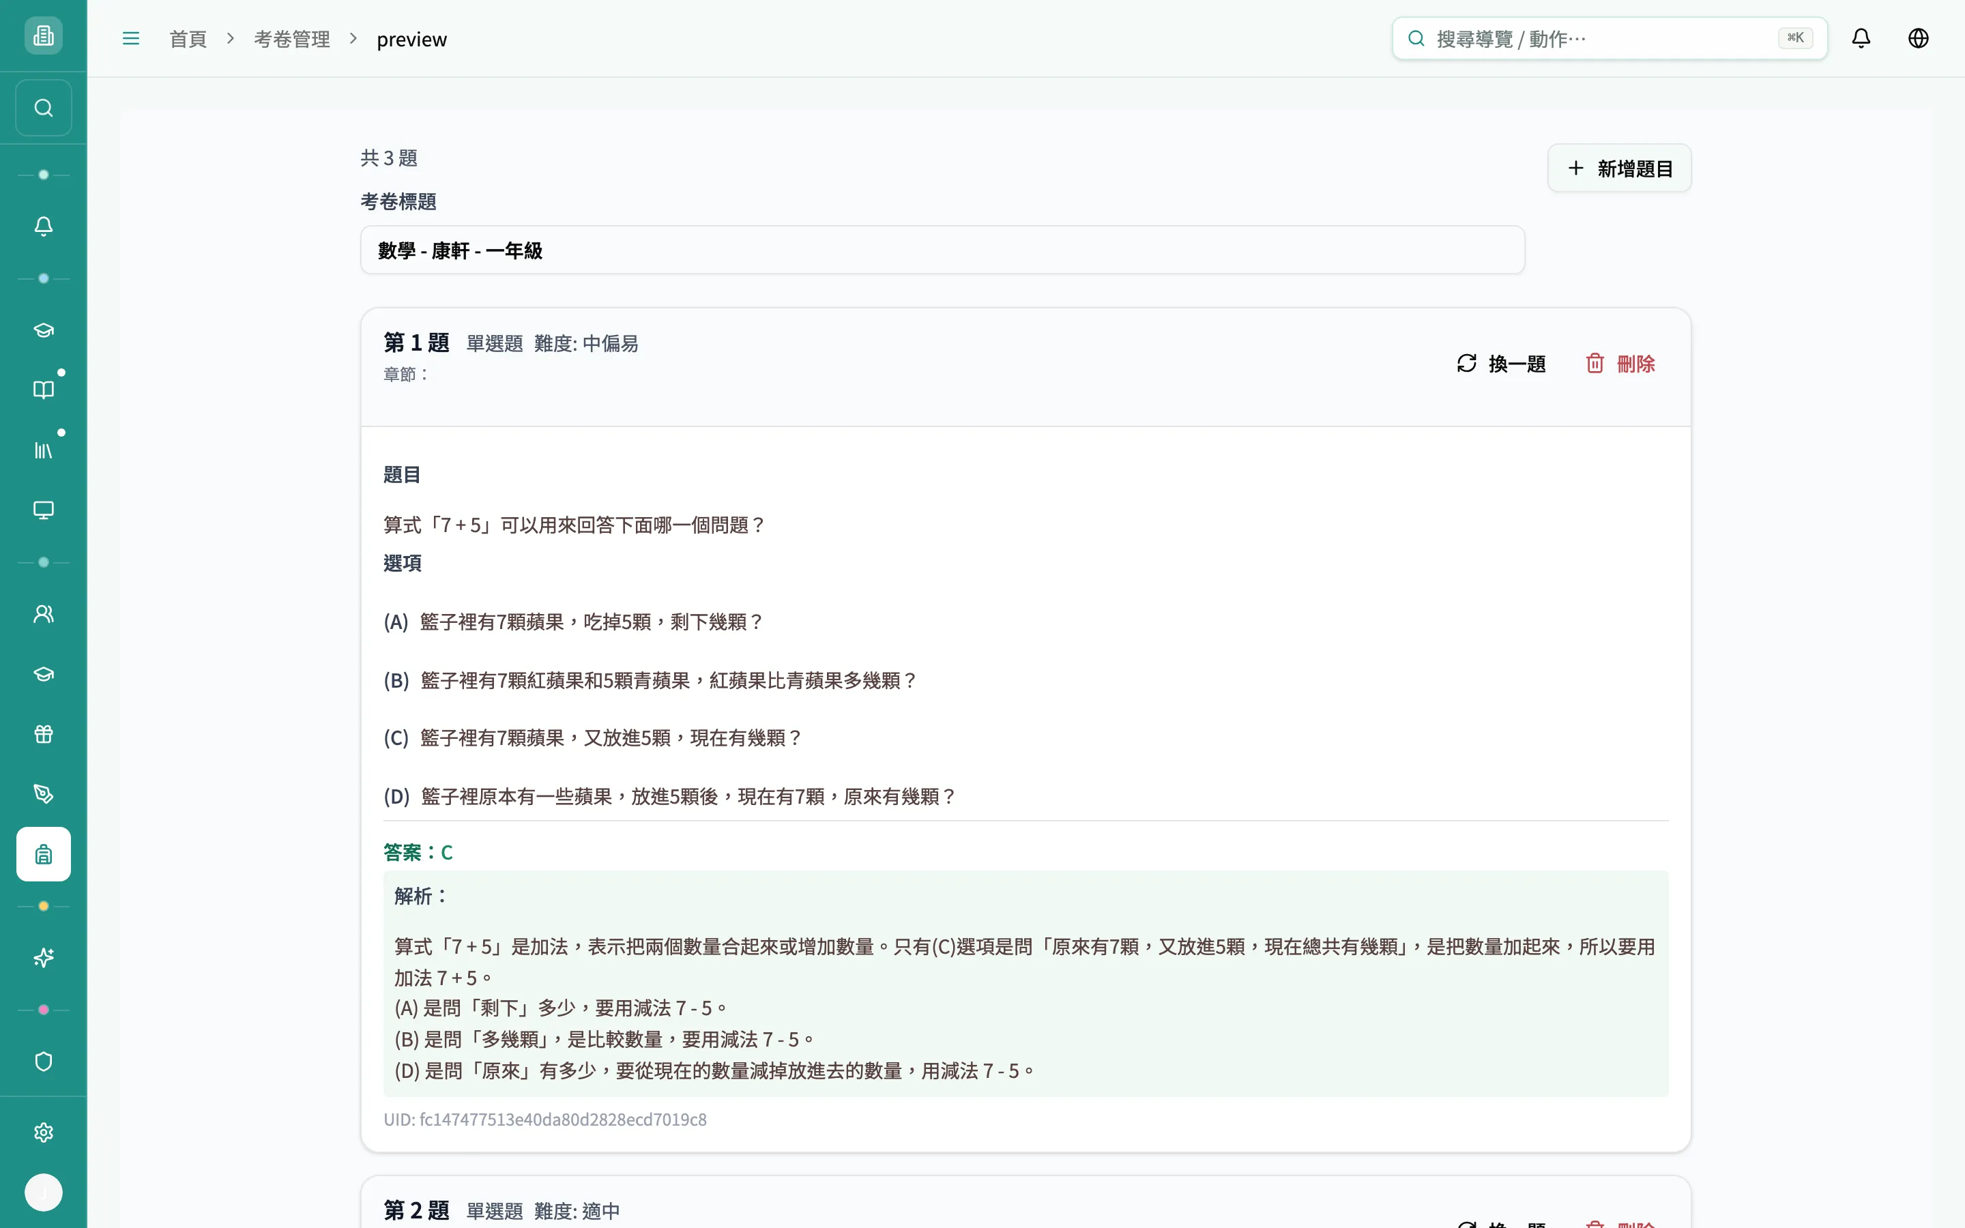Open the library books icon in sidebar

[x=43, y=450]
